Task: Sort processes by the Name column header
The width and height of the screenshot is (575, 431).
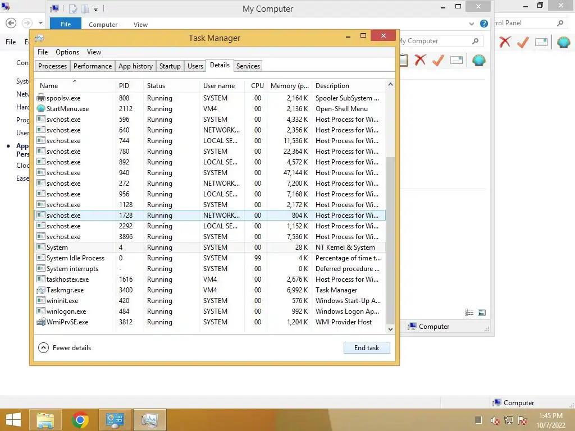Action: pos(75,85)
